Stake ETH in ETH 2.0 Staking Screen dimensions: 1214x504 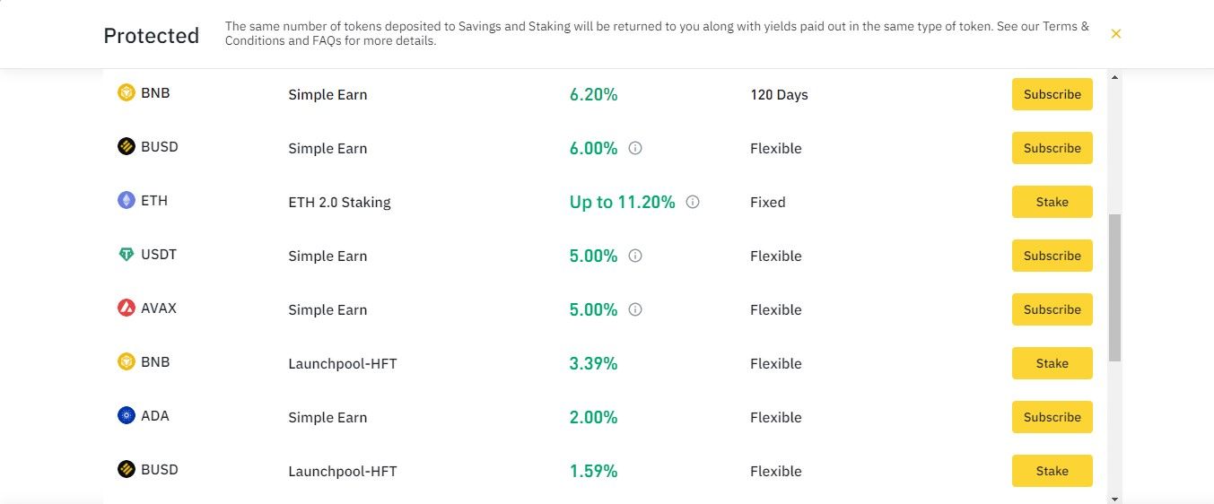point(1052,202)
